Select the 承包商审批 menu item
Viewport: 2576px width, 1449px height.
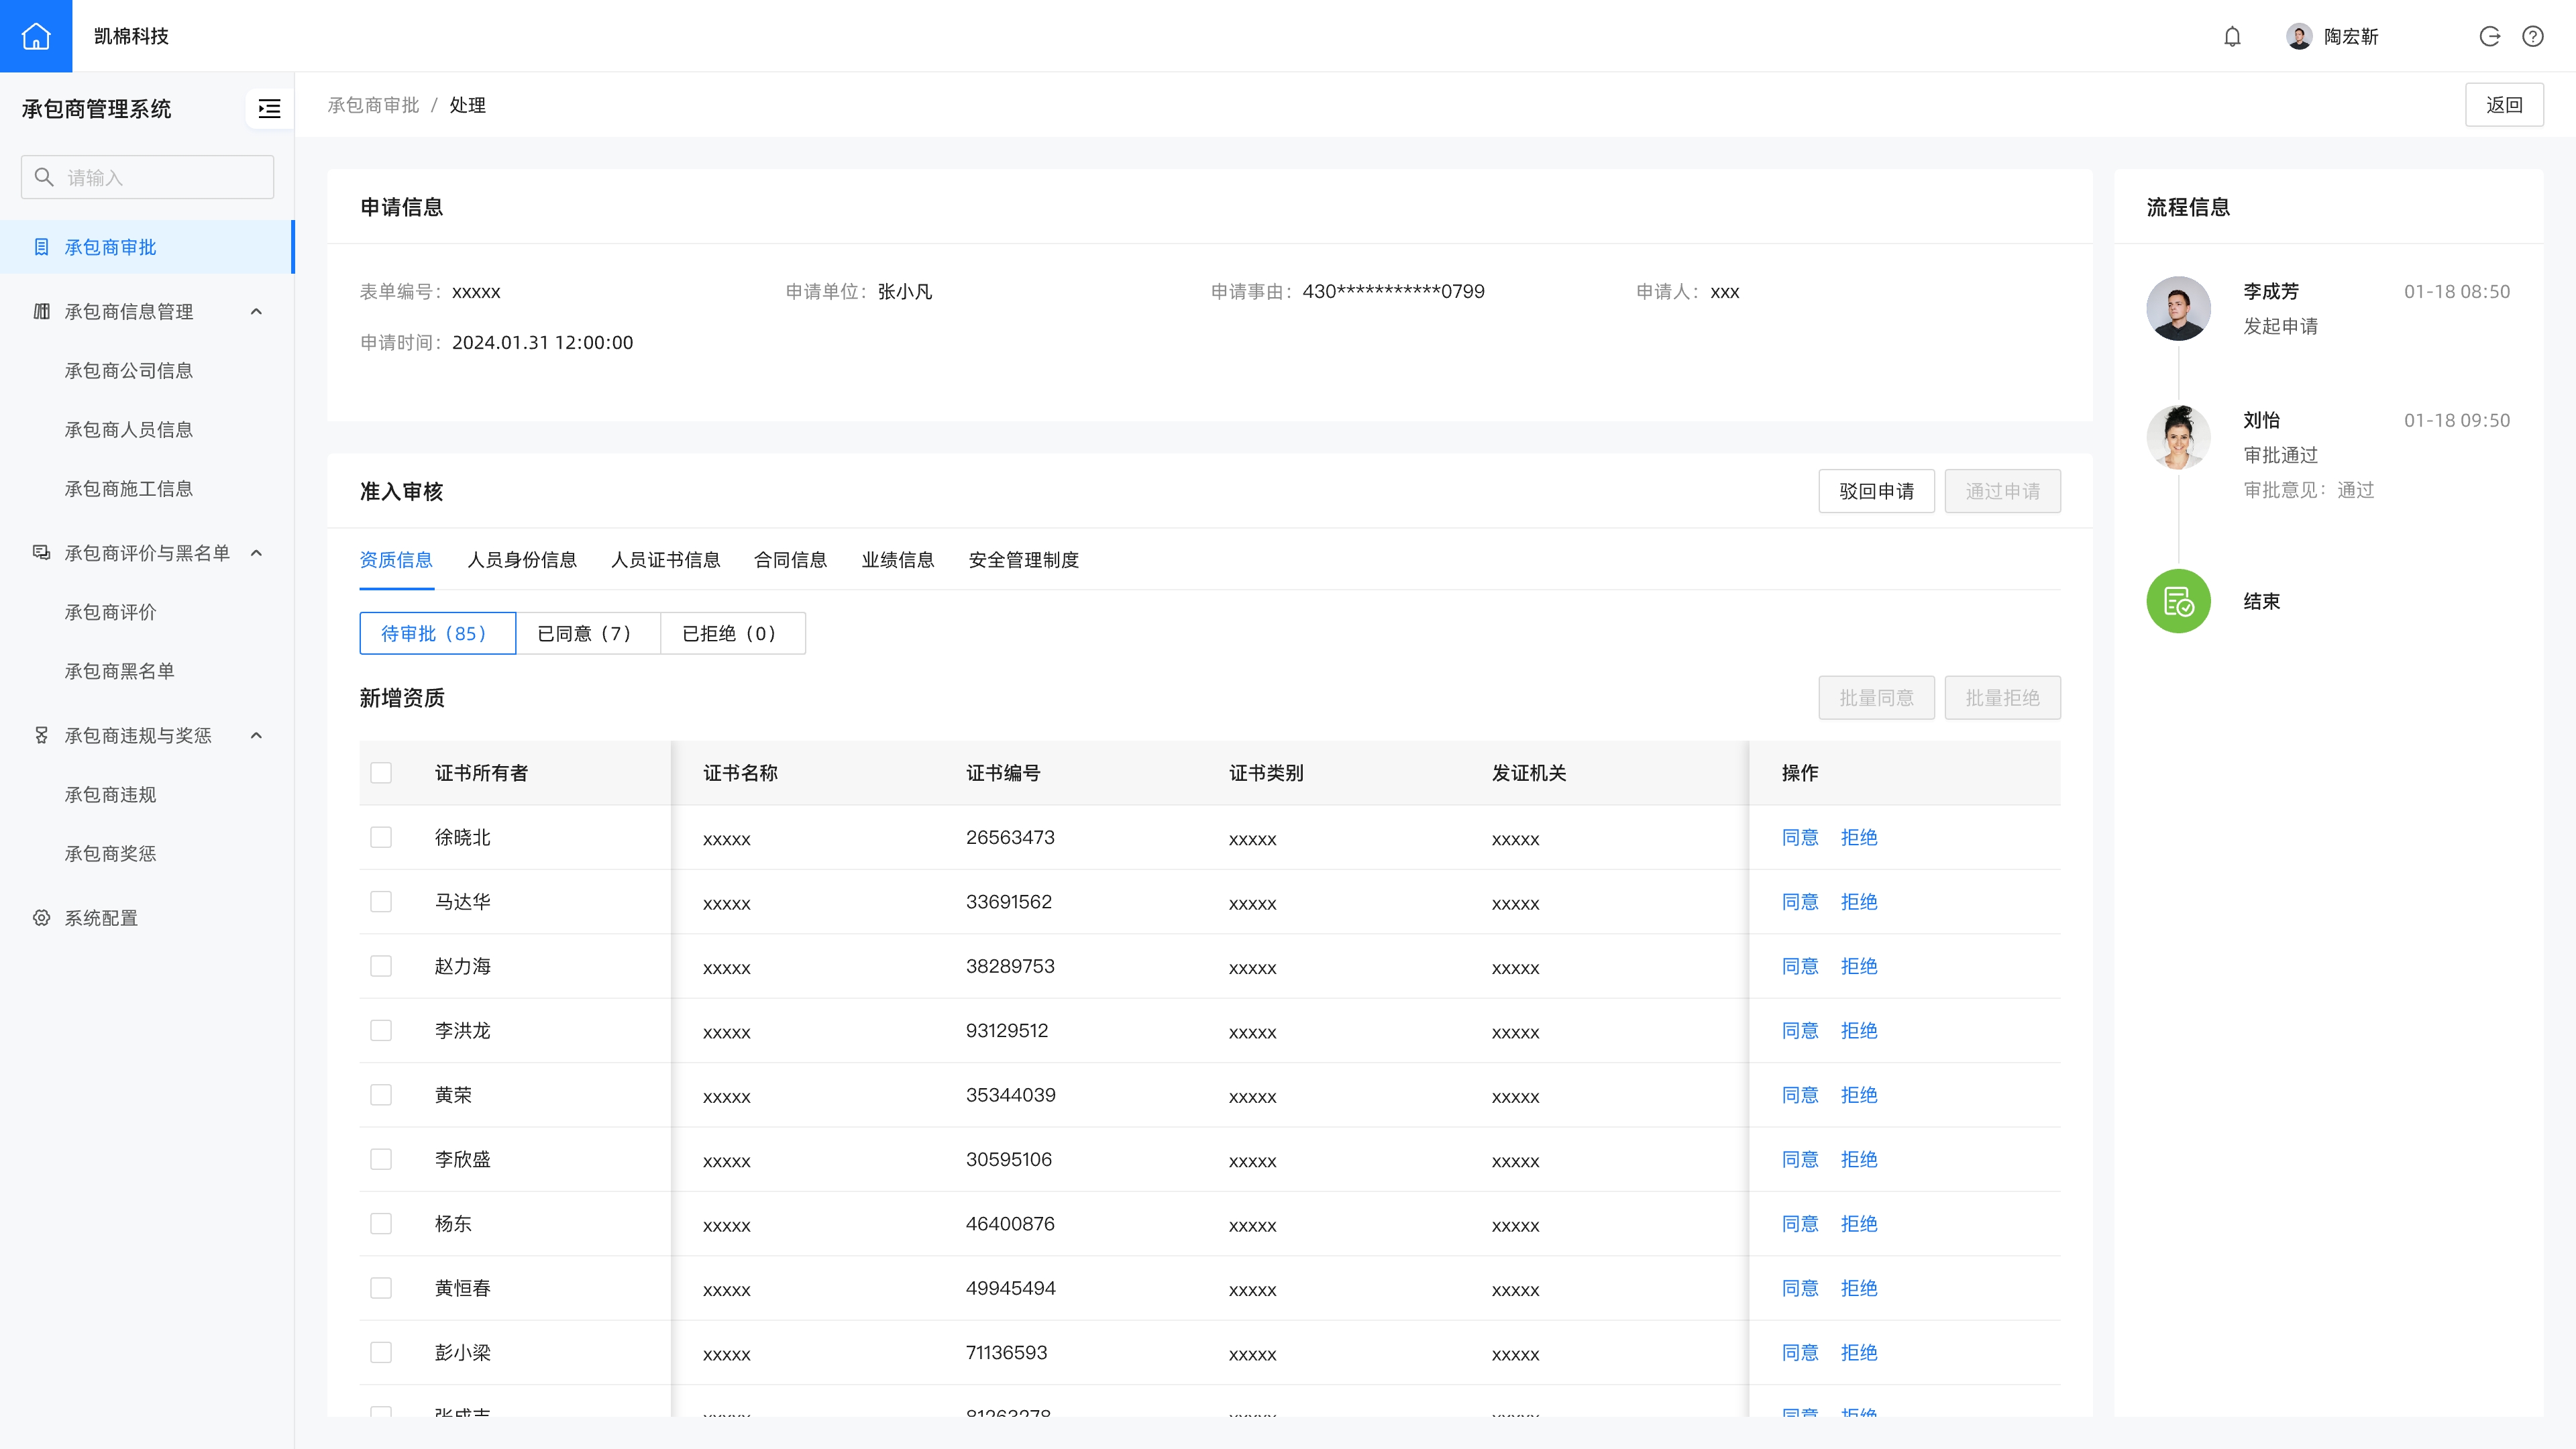147,247
